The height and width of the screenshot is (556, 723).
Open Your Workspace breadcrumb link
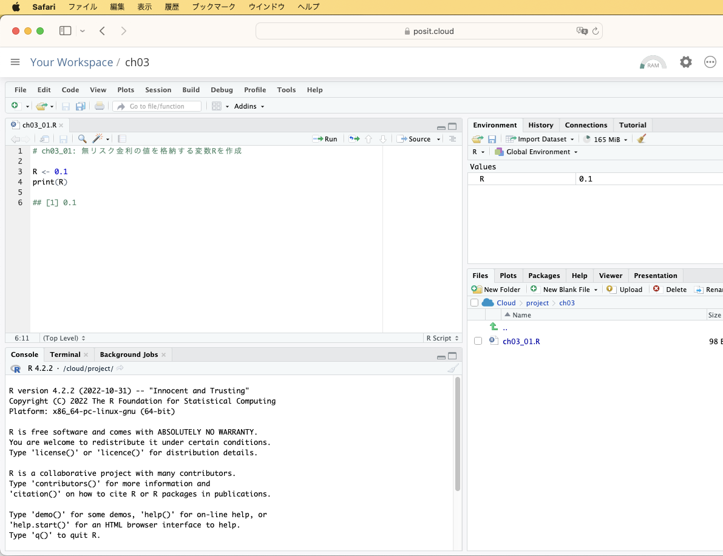[x=72, y=63]
